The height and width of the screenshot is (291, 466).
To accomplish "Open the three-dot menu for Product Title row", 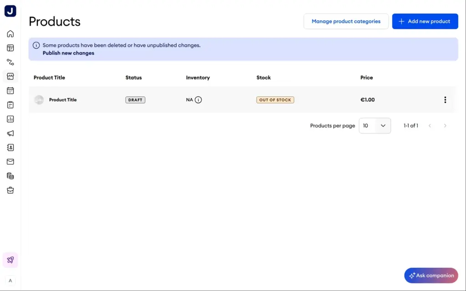I will coord(445,100).
